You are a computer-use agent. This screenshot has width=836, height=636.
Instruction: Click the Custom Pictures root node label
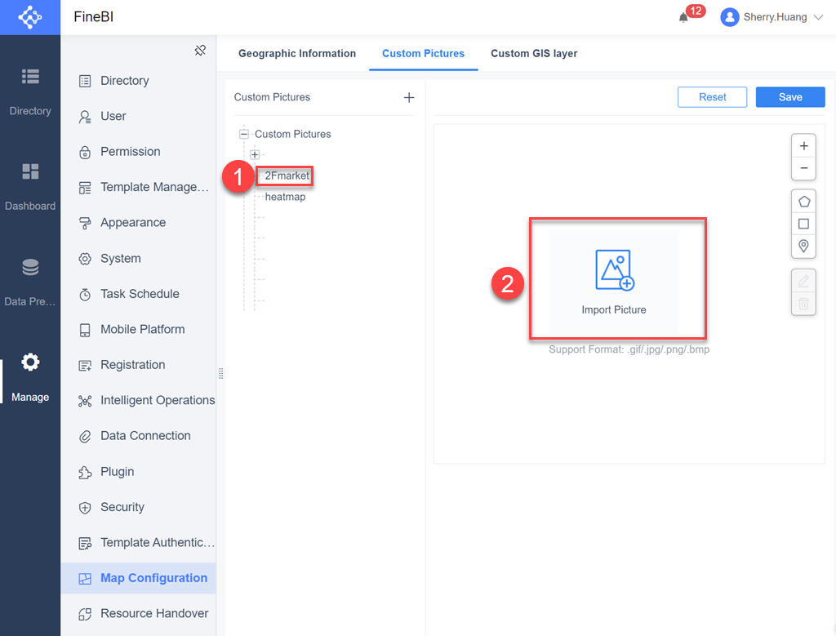pos(293,134)
